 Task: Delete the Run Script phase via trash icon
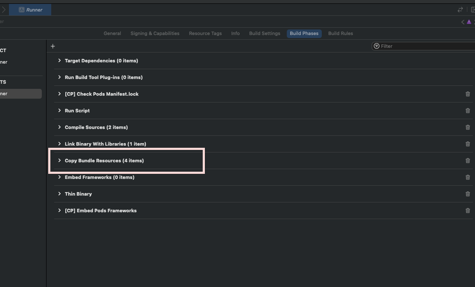click(467, 110)
